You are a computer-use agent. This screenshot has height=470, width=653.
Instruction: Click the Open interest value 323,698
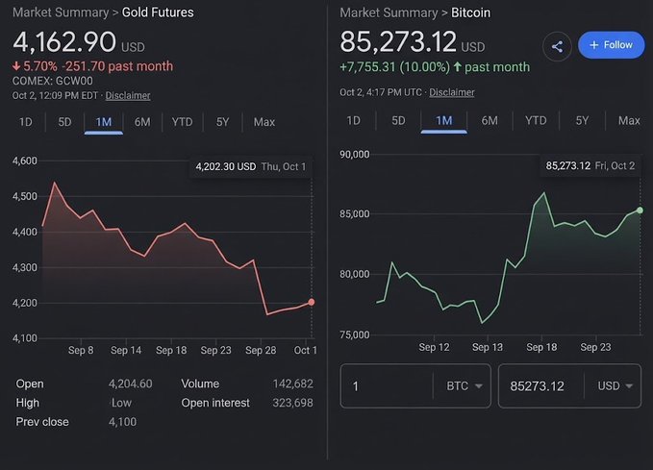click(x=292, y=403)
